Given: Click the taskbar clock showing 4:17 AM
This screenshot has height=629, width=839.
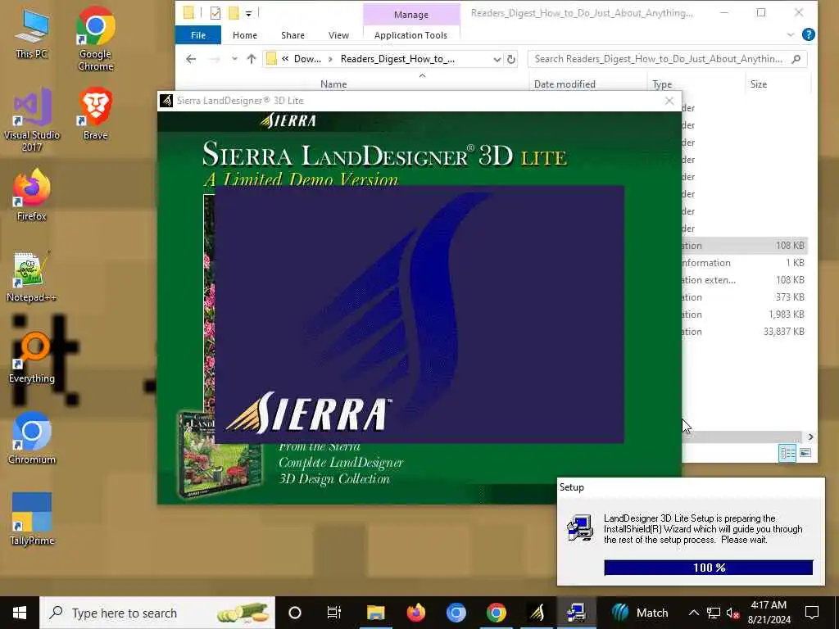Looking at the screenshot, I should click(x=769, y=613).
